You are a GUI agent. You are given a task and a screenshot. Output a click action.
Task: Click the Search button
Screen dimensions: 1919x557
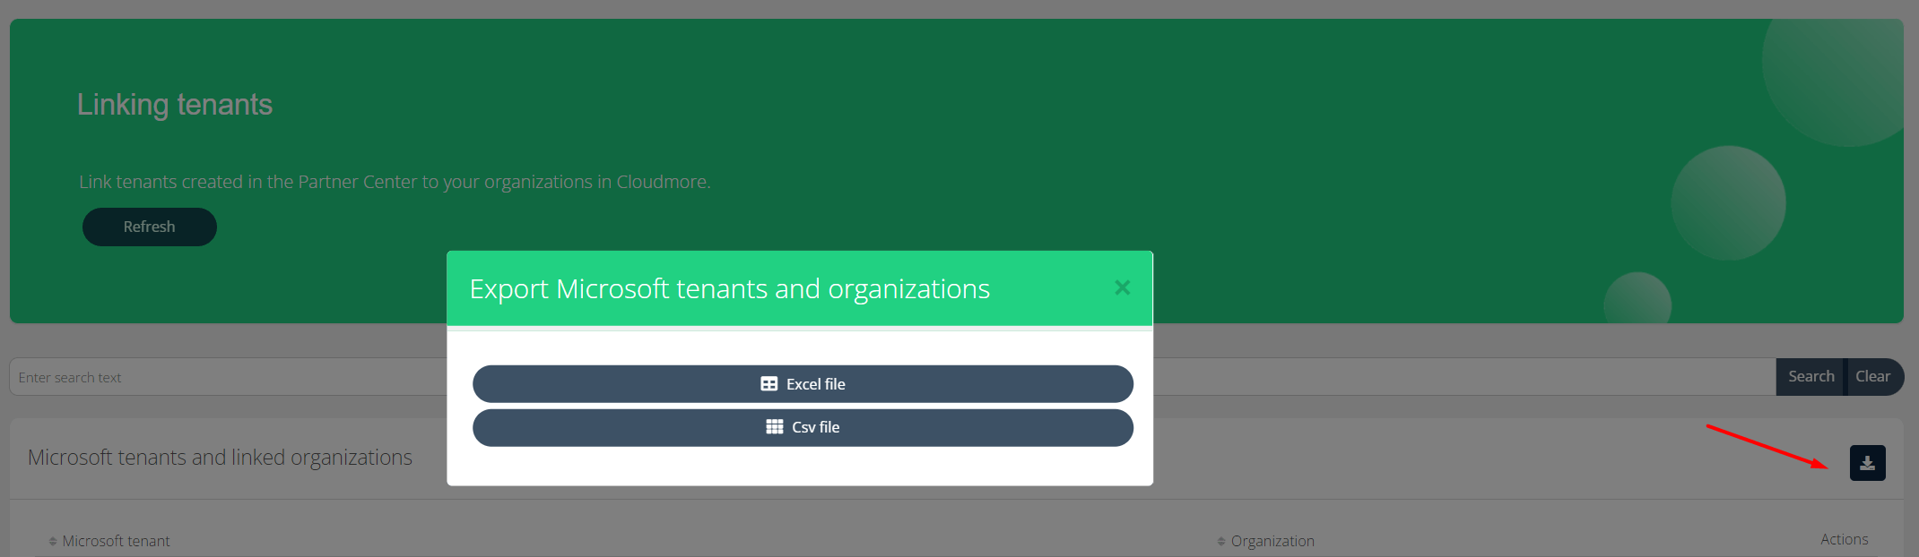click(x=1810, y=377)
